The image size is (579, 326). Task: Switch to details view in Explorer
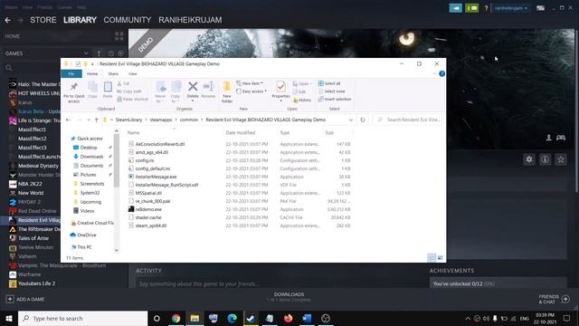pos(432,257)
